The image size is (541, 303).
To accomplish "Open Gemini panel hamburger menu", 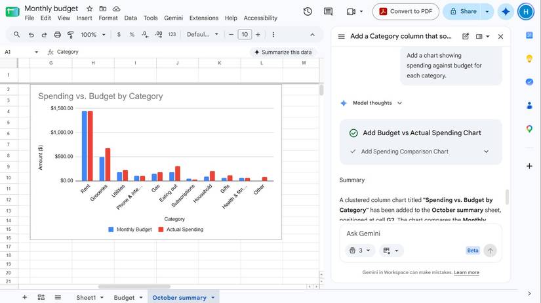I will (x=341, y=36).
